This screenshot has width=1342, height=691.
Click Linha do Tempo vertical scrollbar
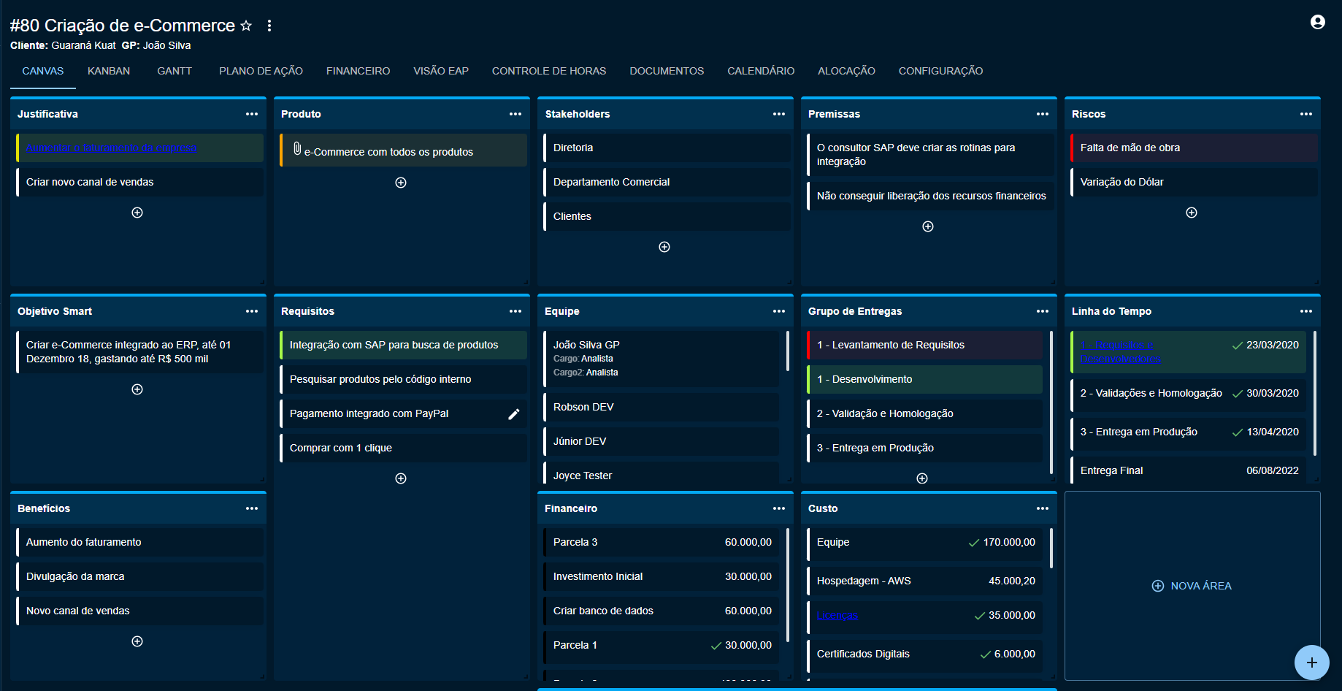[x=1315, y=393]
